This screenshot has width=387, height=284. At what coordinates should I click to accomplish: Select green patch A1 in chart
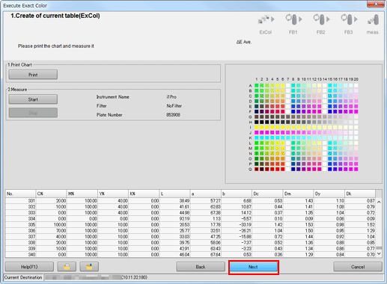[x=256, y=85]
